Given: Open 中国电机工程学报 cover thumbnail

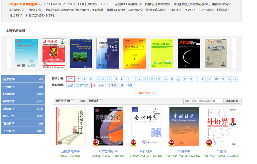Looking at the screenshot, I should [x=162, y=54].
